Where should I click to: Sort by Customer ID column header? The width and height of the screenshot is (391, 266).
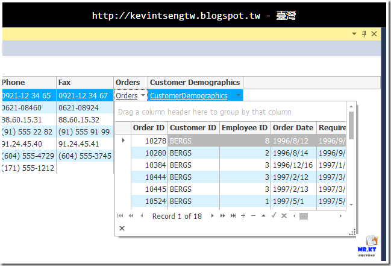point(193,128)
